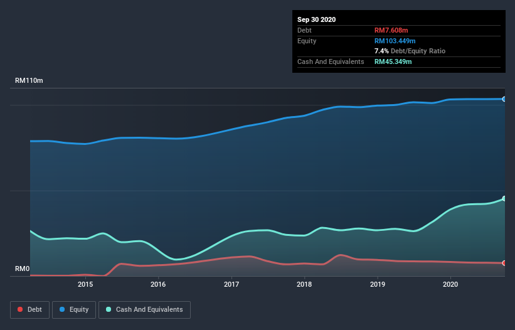
Task: Click the Equity line endpoint marker
Action: click(504, 99)
